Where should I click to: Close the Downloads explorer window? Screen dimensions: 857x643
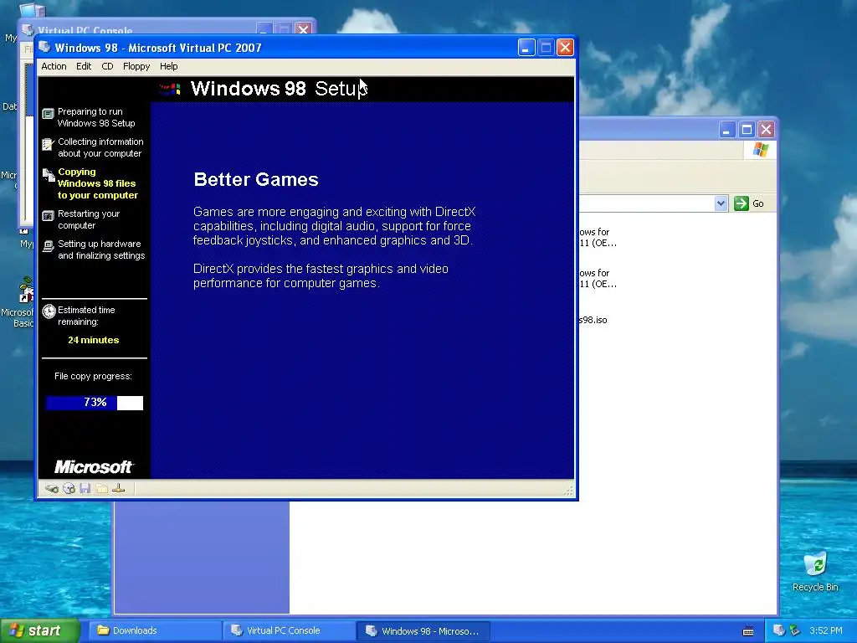[767, 130]
